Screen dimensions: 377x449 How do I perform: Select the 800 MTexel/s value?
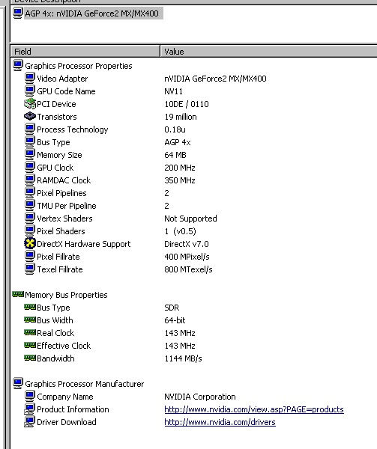click(x=188, y=269)
